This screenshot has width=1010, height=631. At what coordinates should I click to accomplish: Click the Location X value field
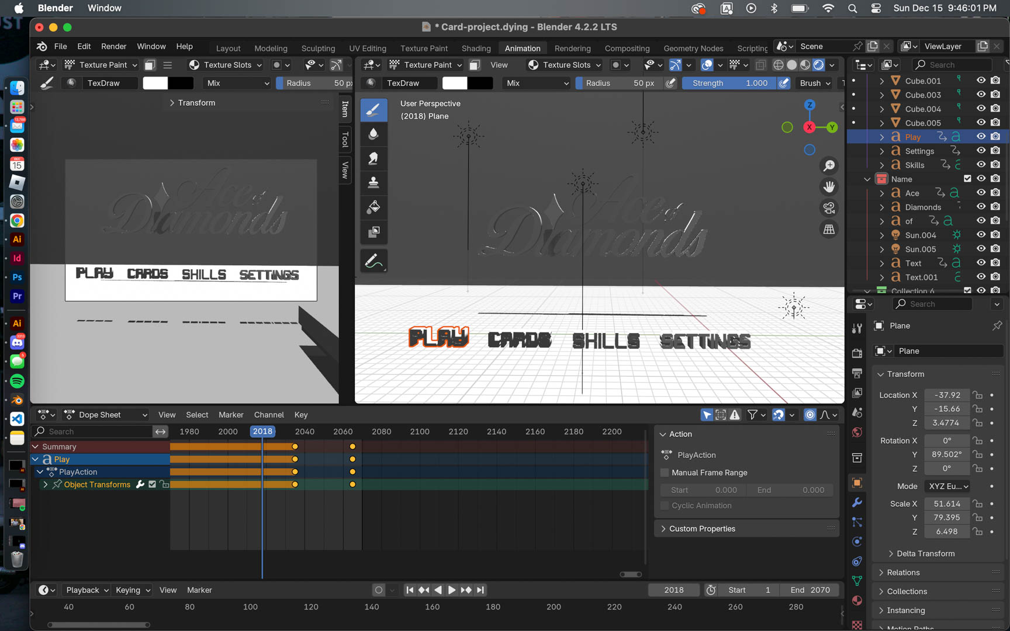(x=946, y=395)
